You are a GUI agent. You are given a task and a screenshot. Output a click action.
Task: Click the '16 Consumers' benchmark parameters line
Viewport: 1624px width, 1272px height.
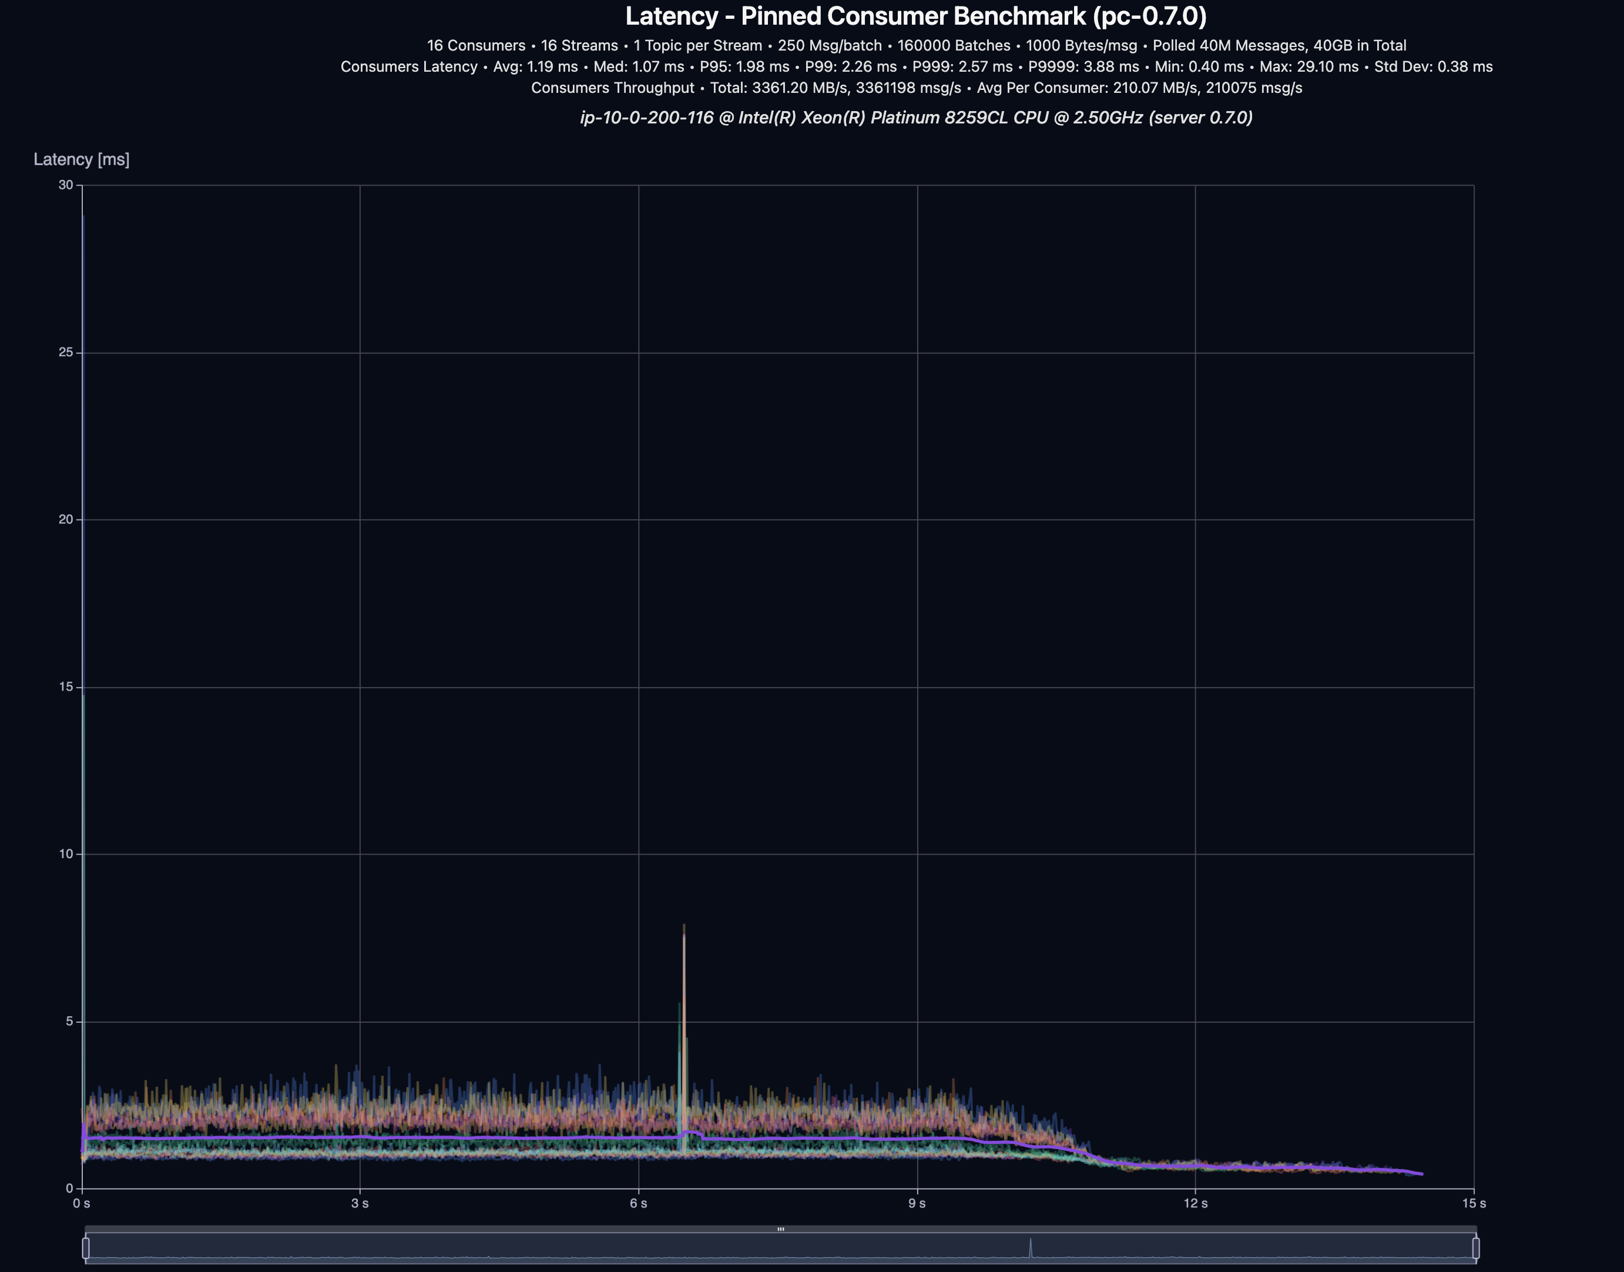click(x=916, y=45)
